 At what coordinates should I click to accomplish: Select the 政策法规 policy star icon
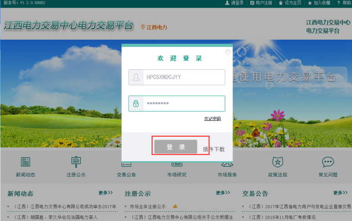pyautogui.click(x=278, y=162)
